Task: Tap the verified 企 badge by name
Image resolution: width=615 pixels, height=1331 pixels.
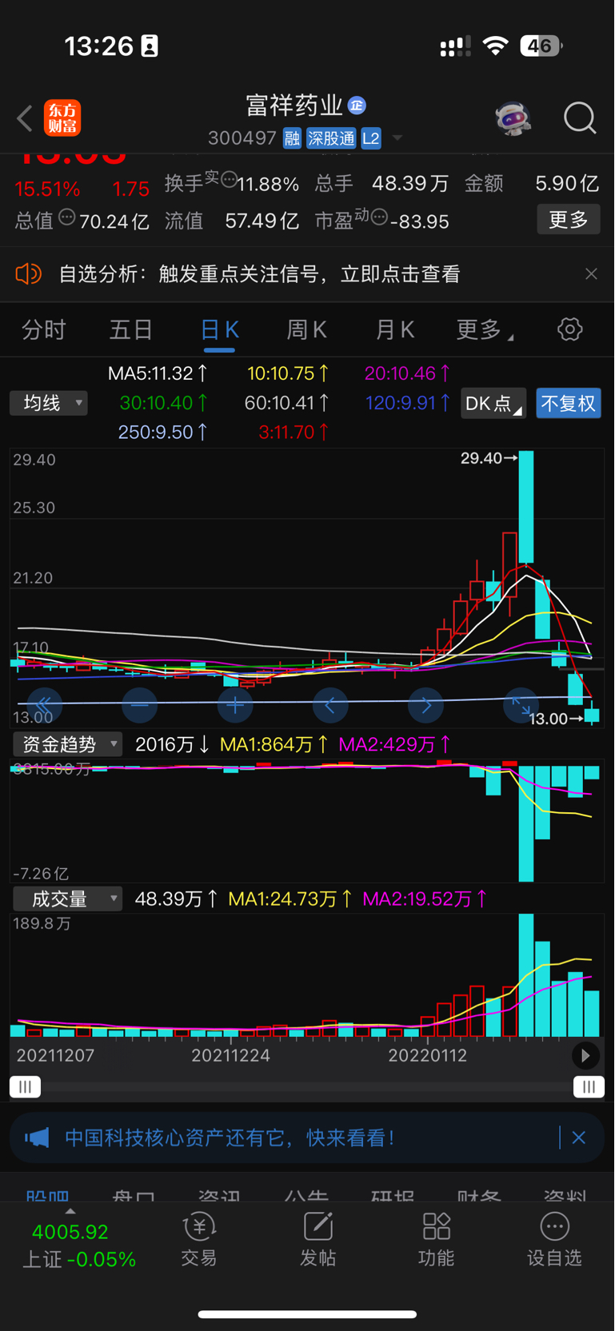Action: coord(357,105)
